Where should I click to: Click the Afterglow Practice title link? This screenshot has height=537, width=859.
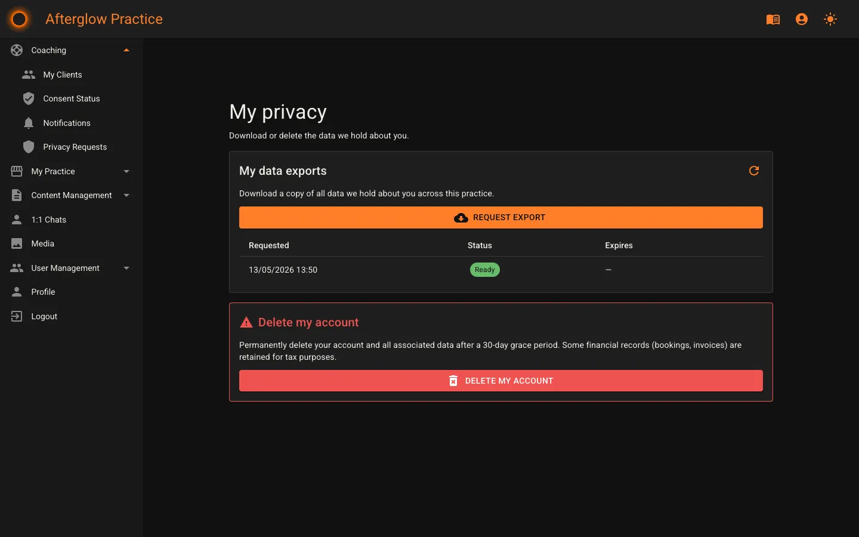pos(104,19)
